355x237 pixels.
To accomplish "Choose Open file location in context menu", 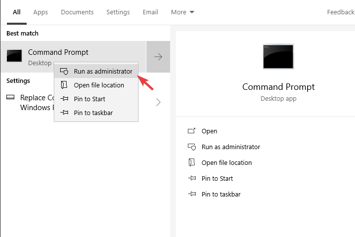I will [x=96, y=85].
